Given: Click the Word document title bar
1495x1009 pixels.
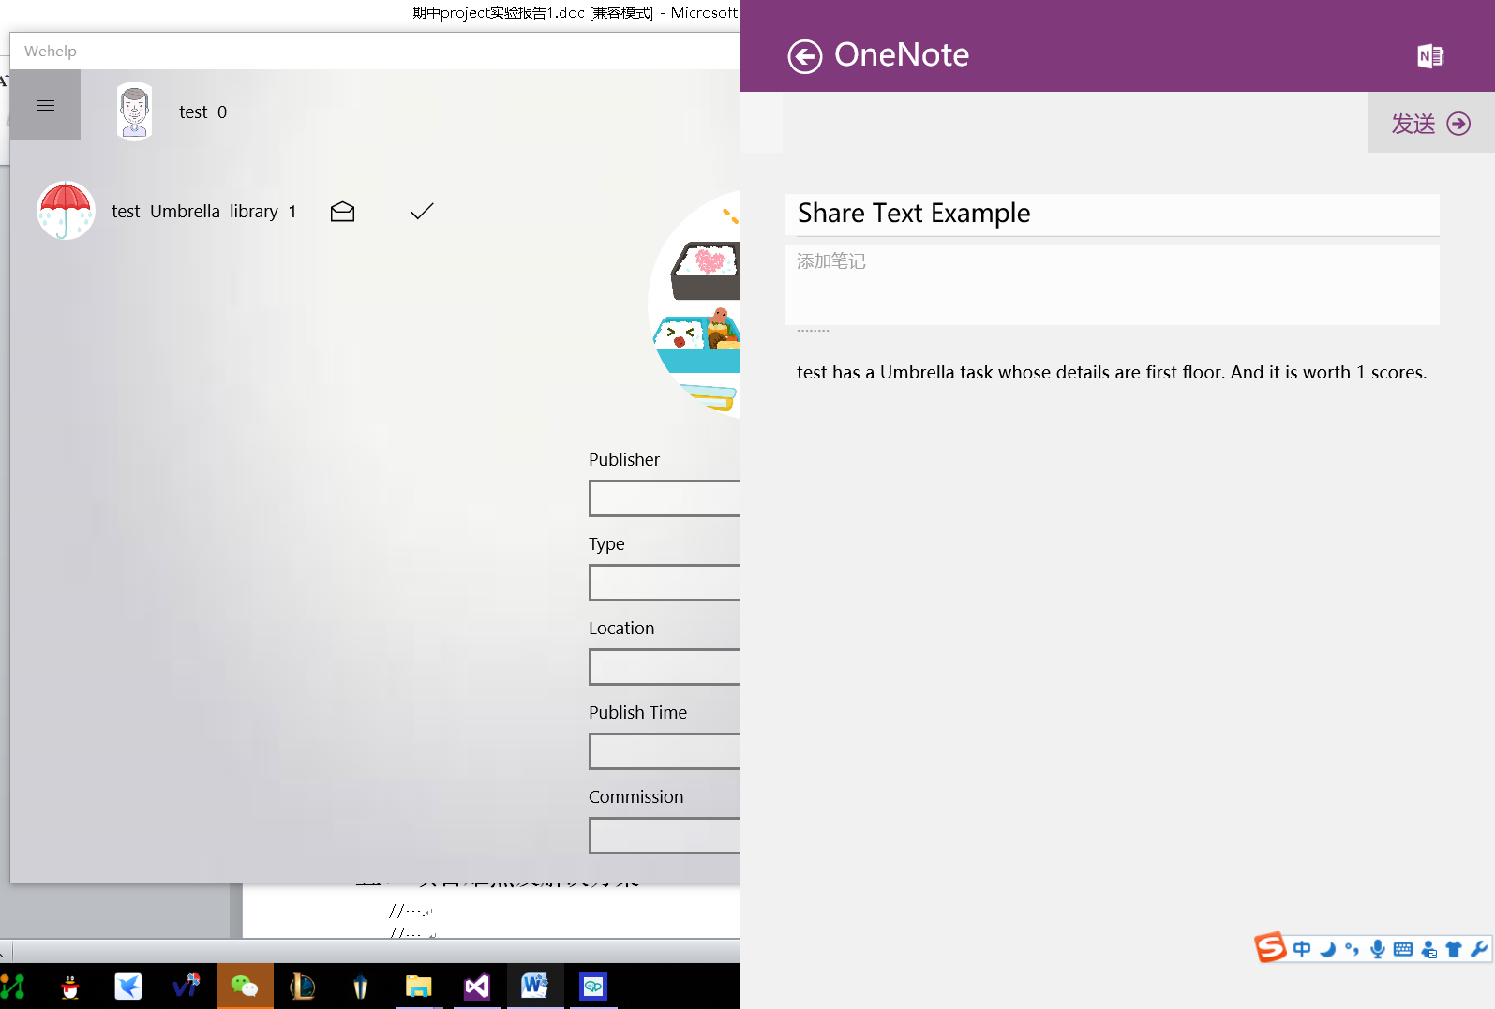Looking at the screenshot, I should pyautogui.click(x=575, y=13).
